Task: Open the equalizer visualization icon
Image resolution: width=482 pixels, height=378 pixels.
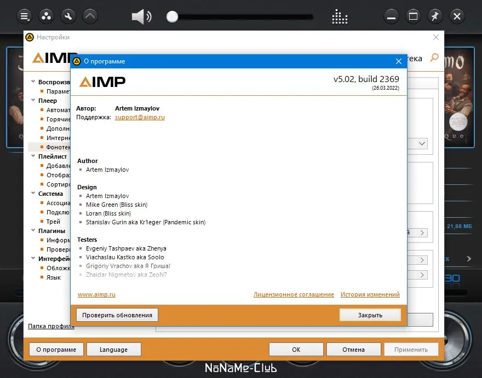Action: [340, 16]
